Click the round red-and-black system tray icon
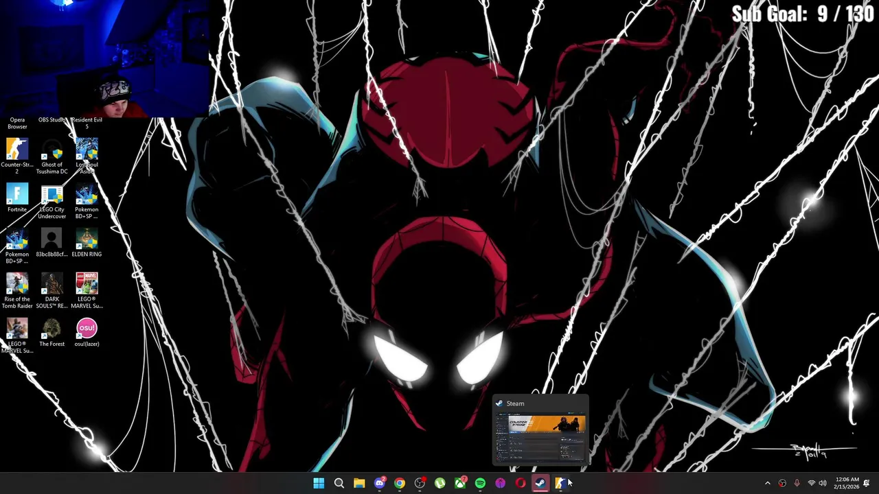Image resolution: width=879 pixels, height=494 pixels. click(782, 483)
